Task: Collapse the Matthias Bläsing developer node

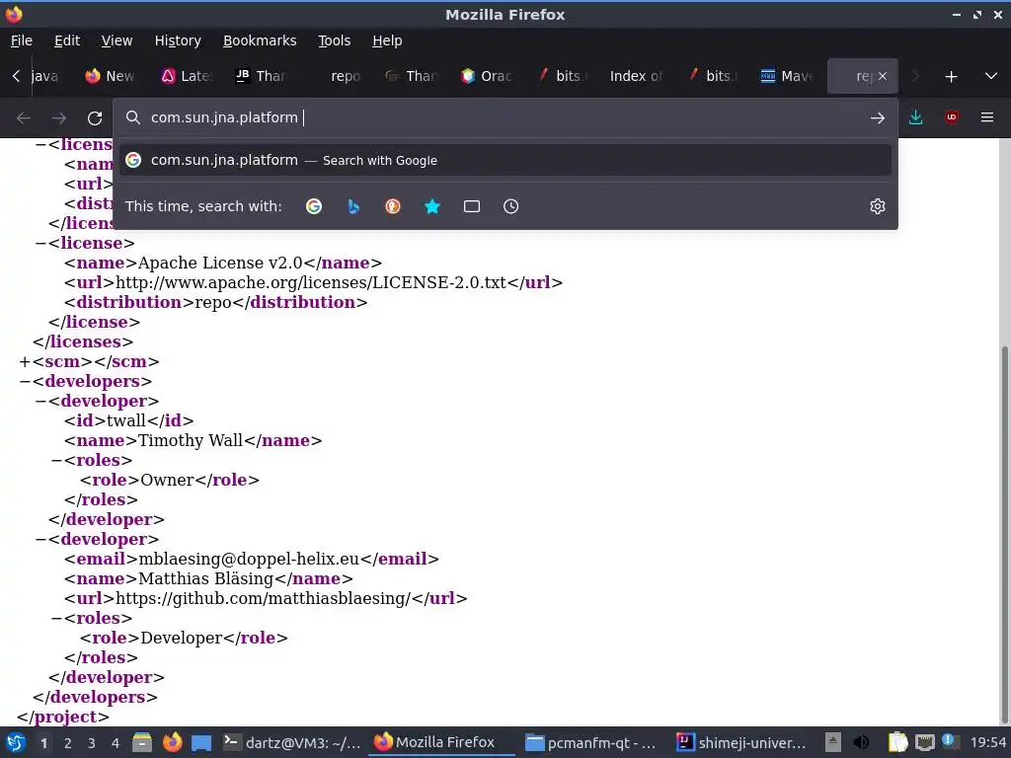Action: [41, 540]
